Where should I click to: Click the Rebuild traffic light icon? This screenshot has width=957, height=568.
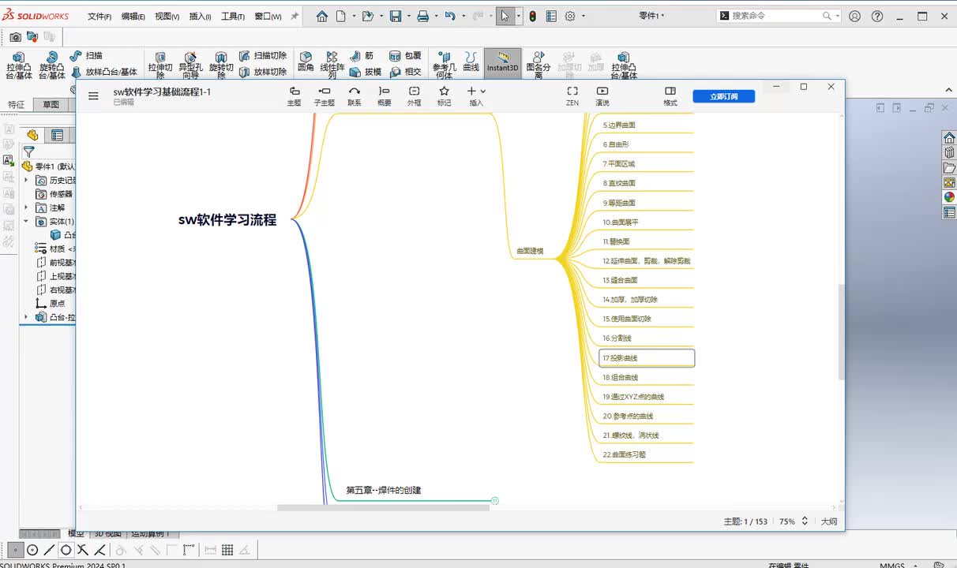click(532, 16)
